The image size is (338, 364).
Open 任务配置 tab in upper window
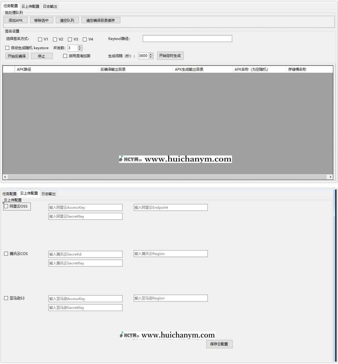tap(11, 6)
